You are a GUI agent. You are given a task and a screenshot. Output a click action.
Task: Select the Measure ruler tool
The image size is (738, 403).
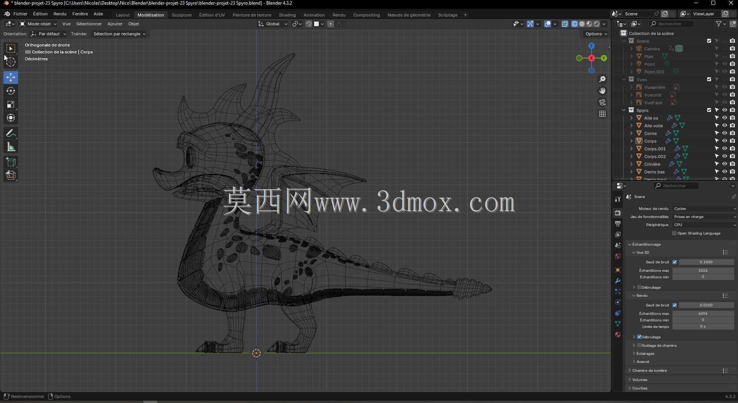[x=11, y=147]
